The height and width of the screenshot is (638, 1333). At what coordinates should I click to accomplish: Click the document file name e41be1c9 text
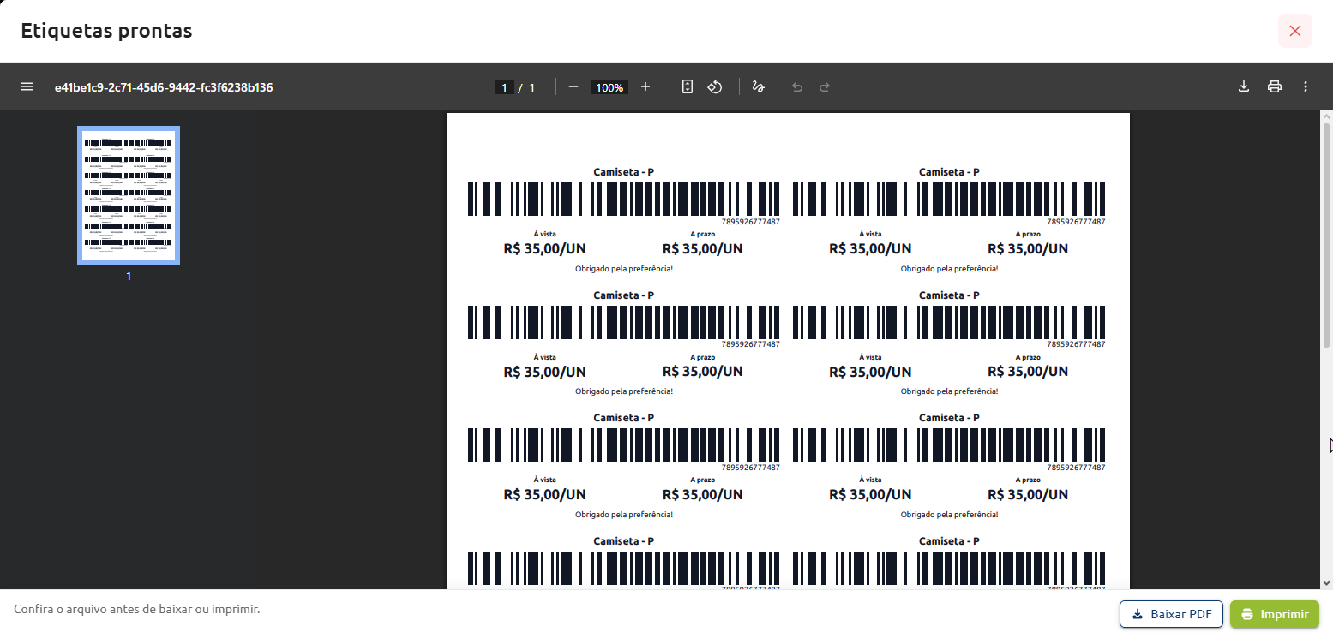[164, 86]
